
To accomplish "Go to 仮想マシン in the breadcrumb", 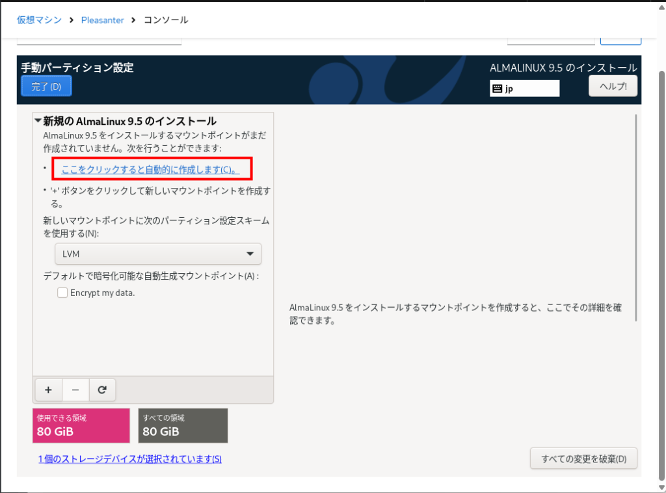I will (x=40, y=20).
